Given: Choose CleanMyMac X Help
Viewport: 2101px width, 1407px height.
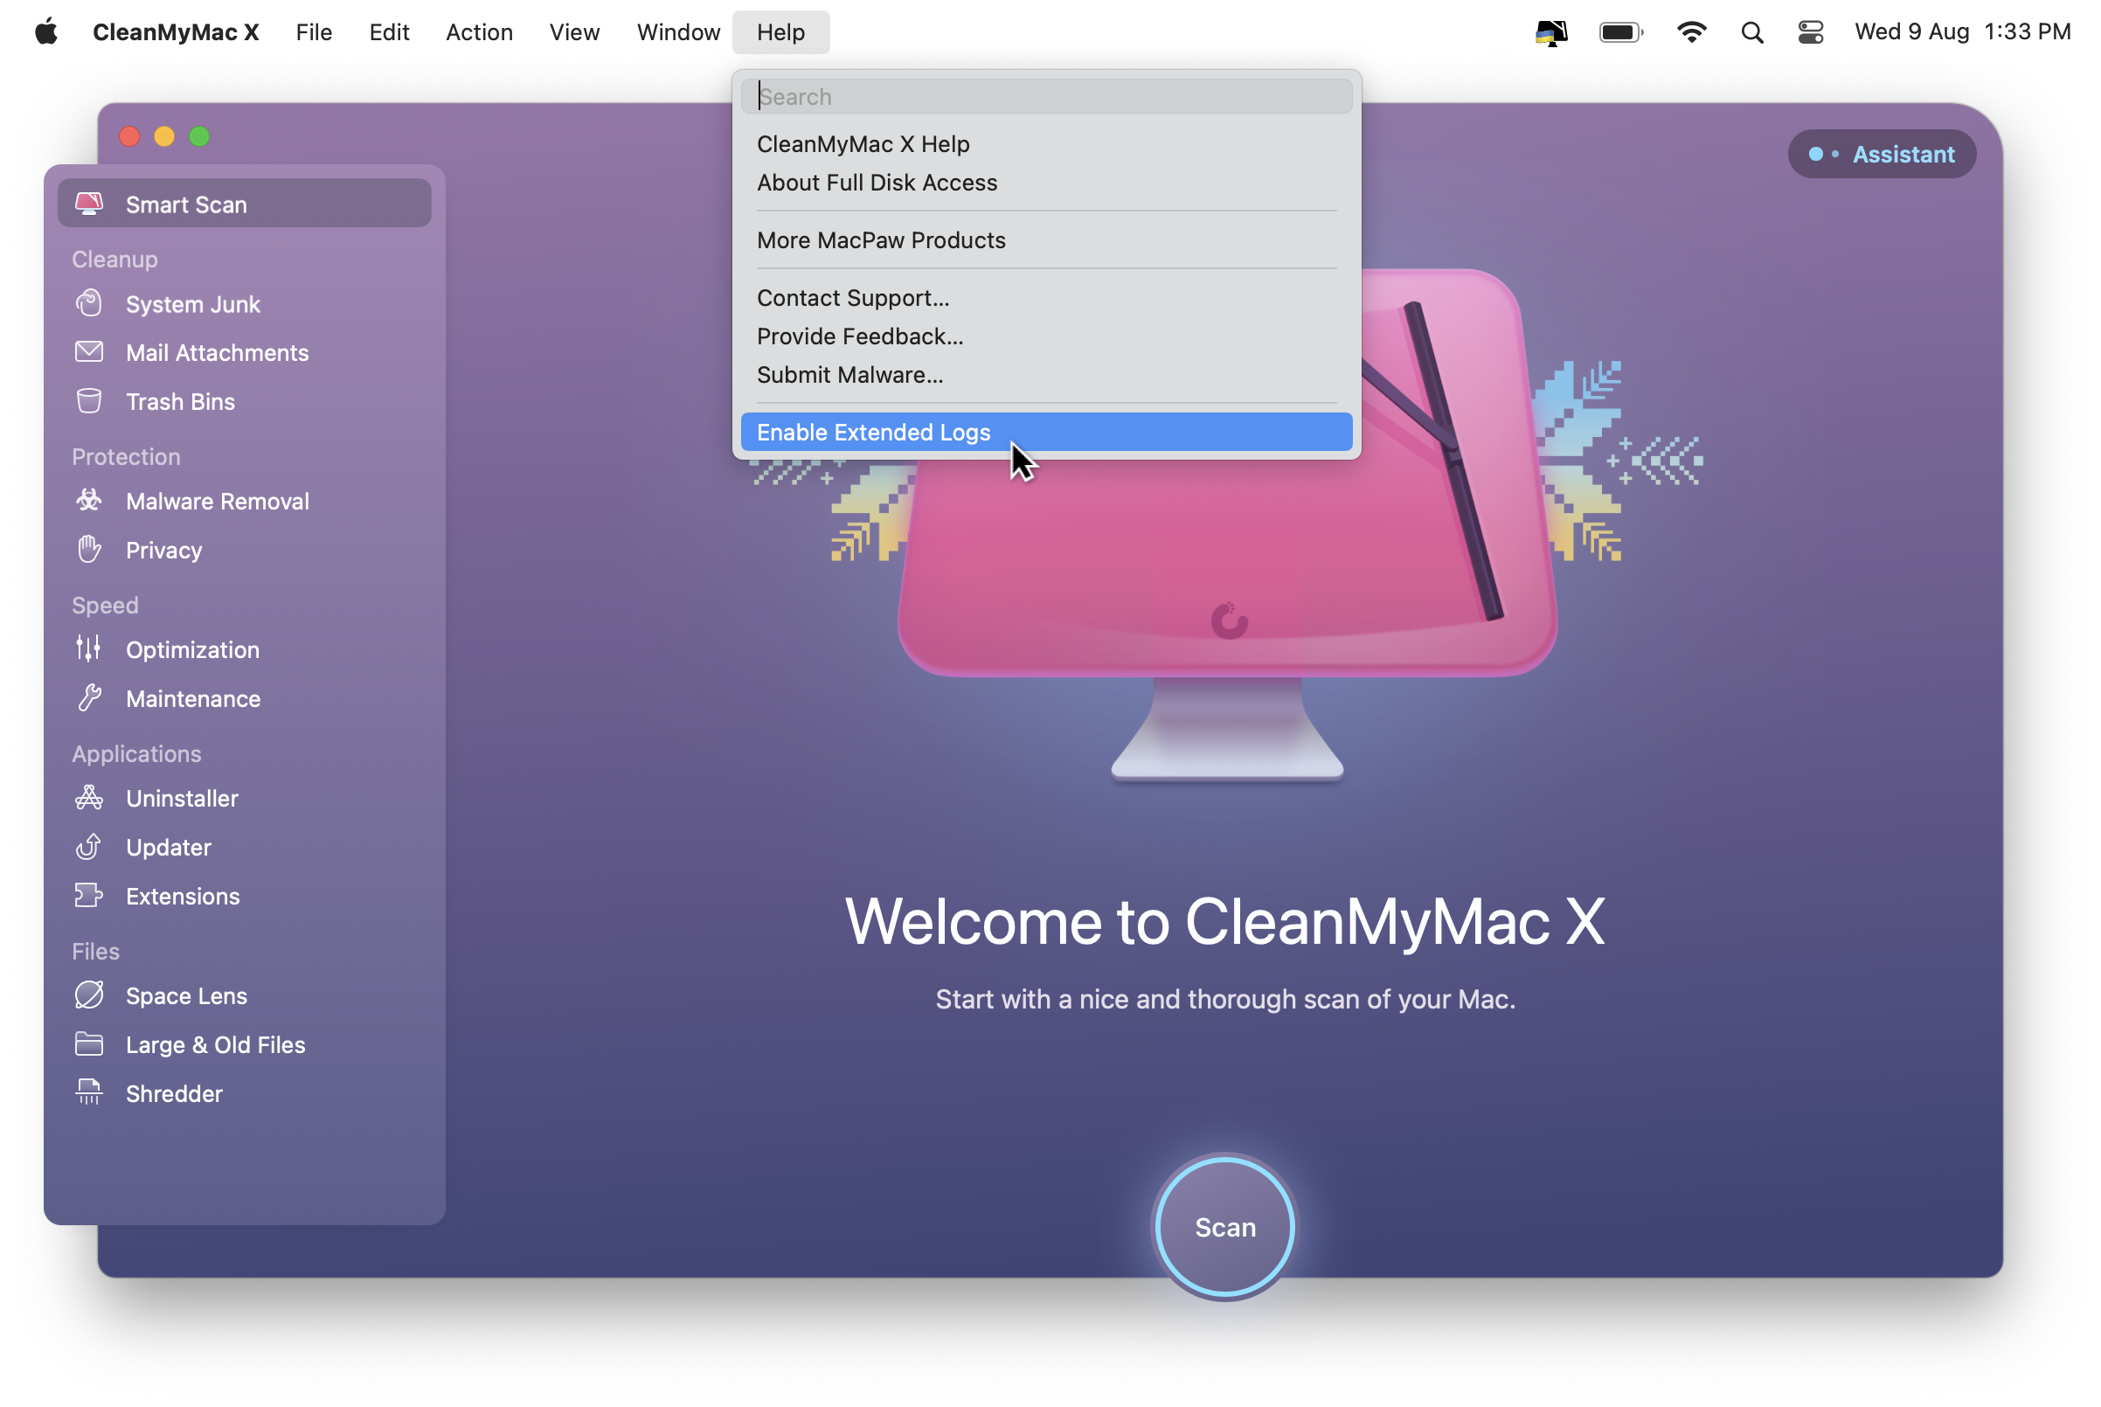Looking at the screenshot, I should click(x=1046, y=143).
